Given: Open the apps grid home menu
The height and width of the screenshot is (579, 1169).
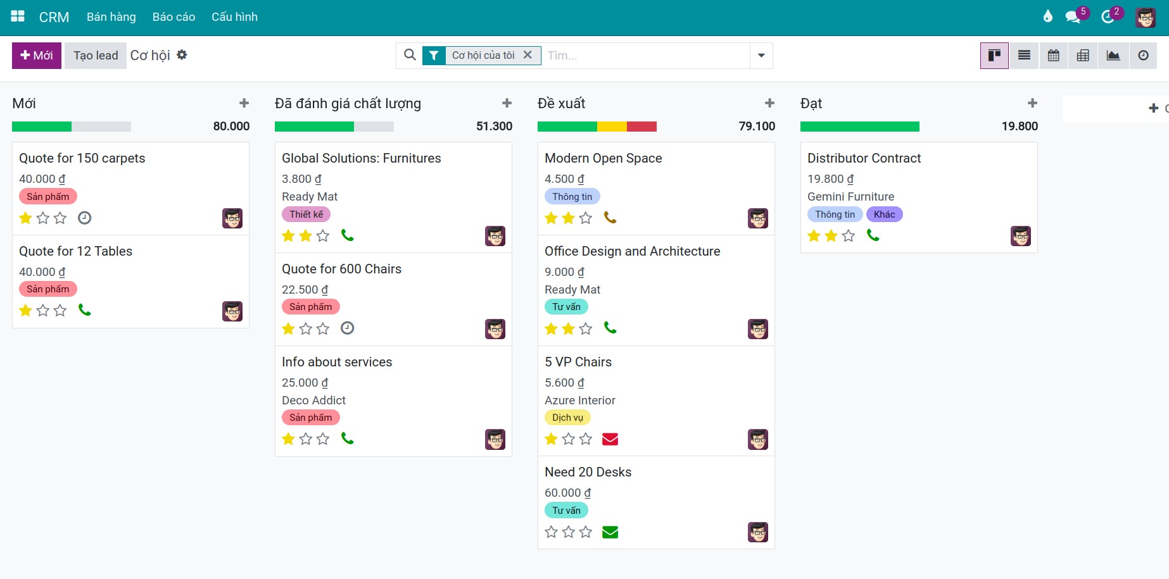Looking at the screenshot, I should pyautogui.click(x=18, y=16).
